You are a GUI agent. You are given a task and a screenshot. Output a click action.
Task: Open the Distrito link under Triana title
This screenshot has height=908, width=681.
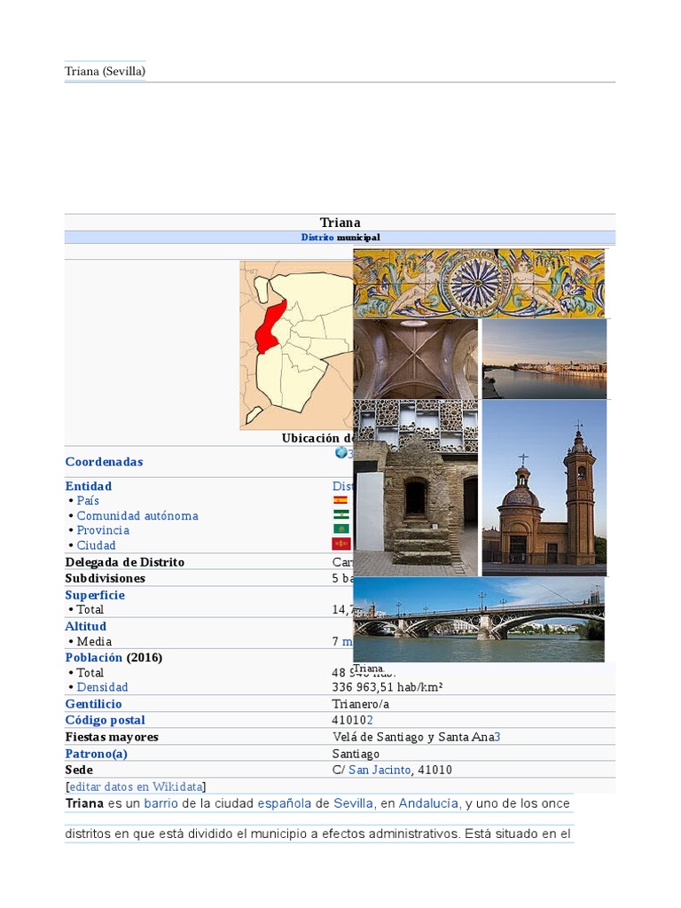317,238
